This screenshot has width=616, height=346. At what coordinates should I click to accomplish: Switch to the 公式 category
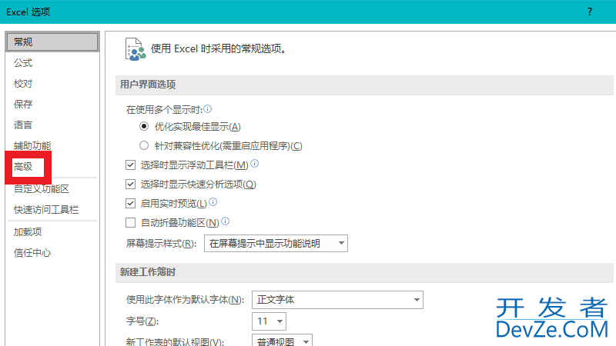[x=23, y=63]
